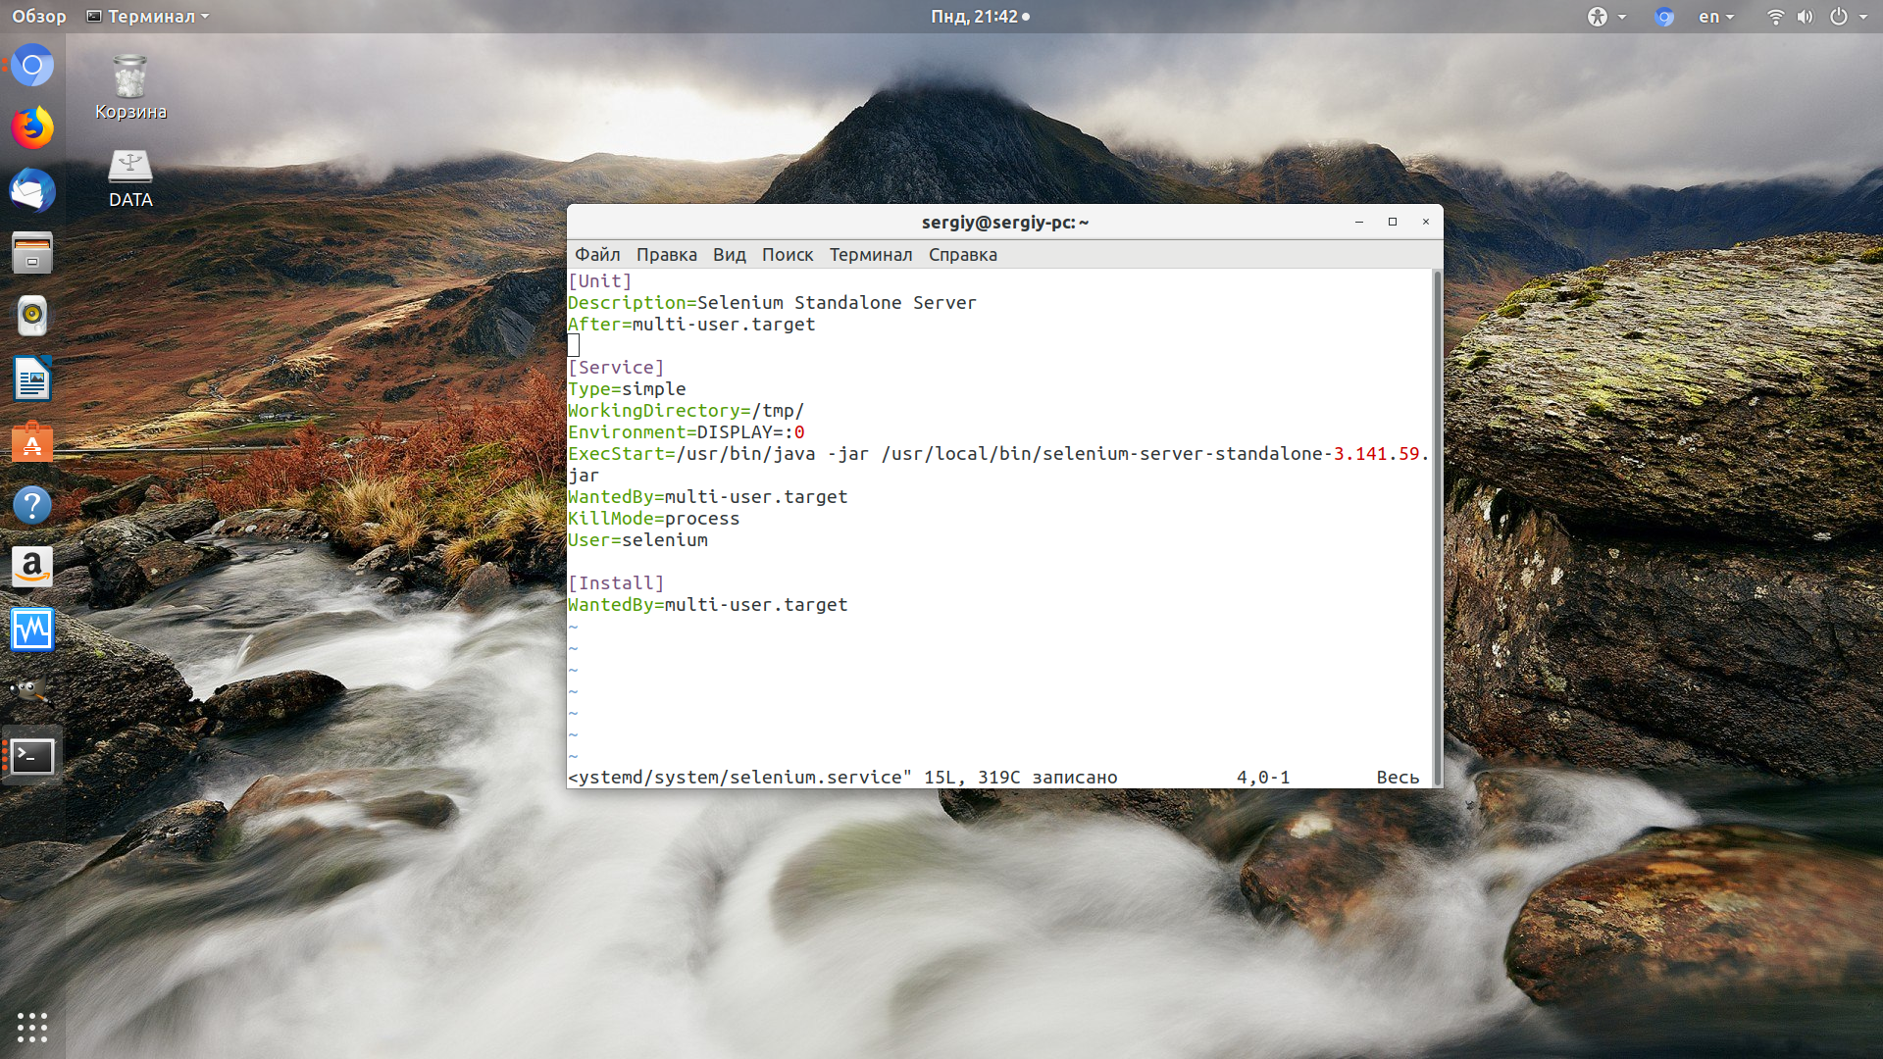Open the Help icon in dock
The width and height of the screenshot is (1883, 1059).
tap(32, 505)
